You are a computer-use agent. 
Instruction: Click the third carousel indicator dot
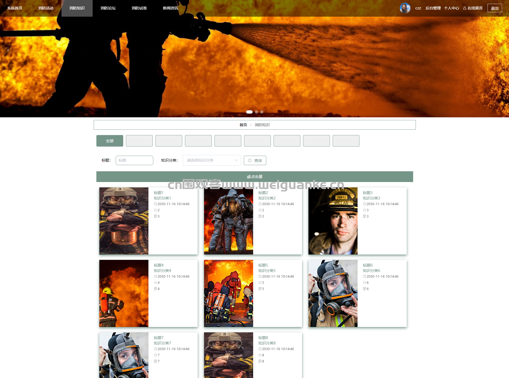[262, 112]
